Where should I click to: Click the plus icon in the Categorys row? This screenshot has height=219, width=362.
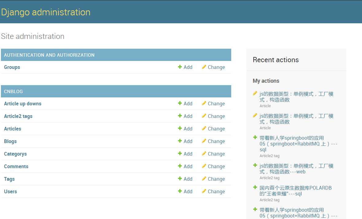(x=180, y=154)
